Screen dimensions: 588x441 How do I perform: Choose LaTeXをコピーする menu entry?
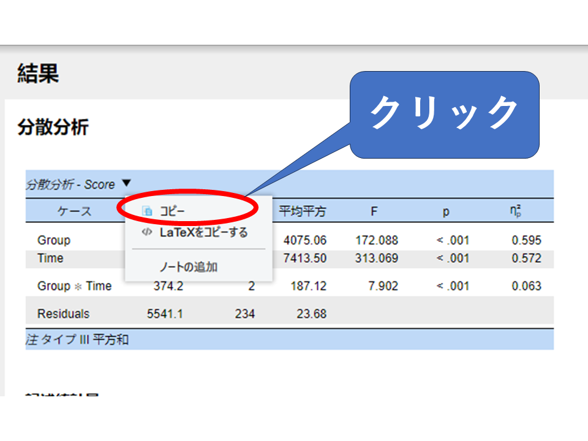pyautogui.click(x=203, y=233)
